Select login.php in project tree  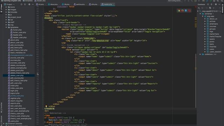click(14, 91)
